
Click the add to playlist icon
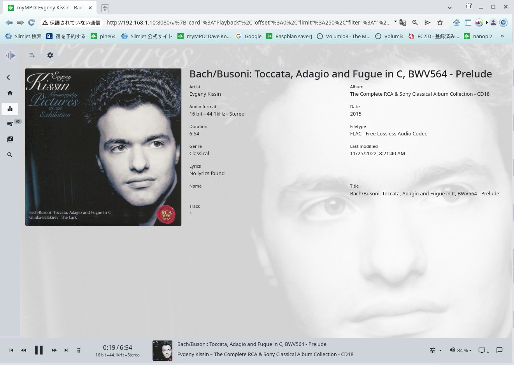[32, 55]
